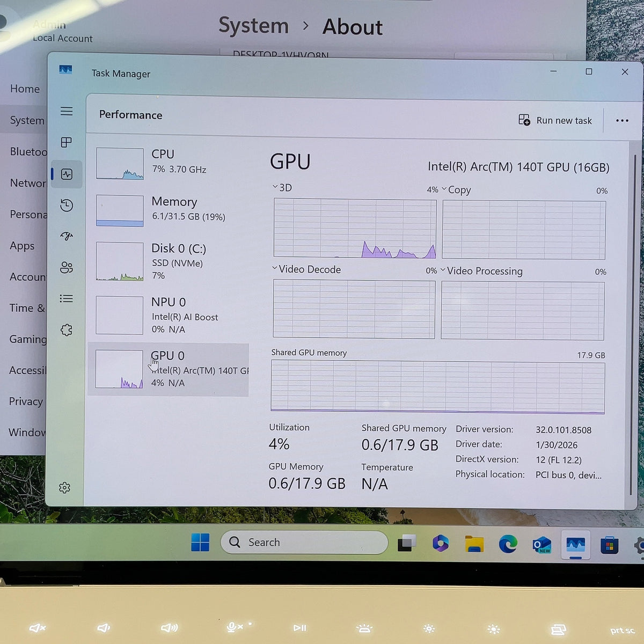The width and height of the screenshot is (644, 644).
Task: Open Outlook (new) from the taskbar
Action: [542, 545]
